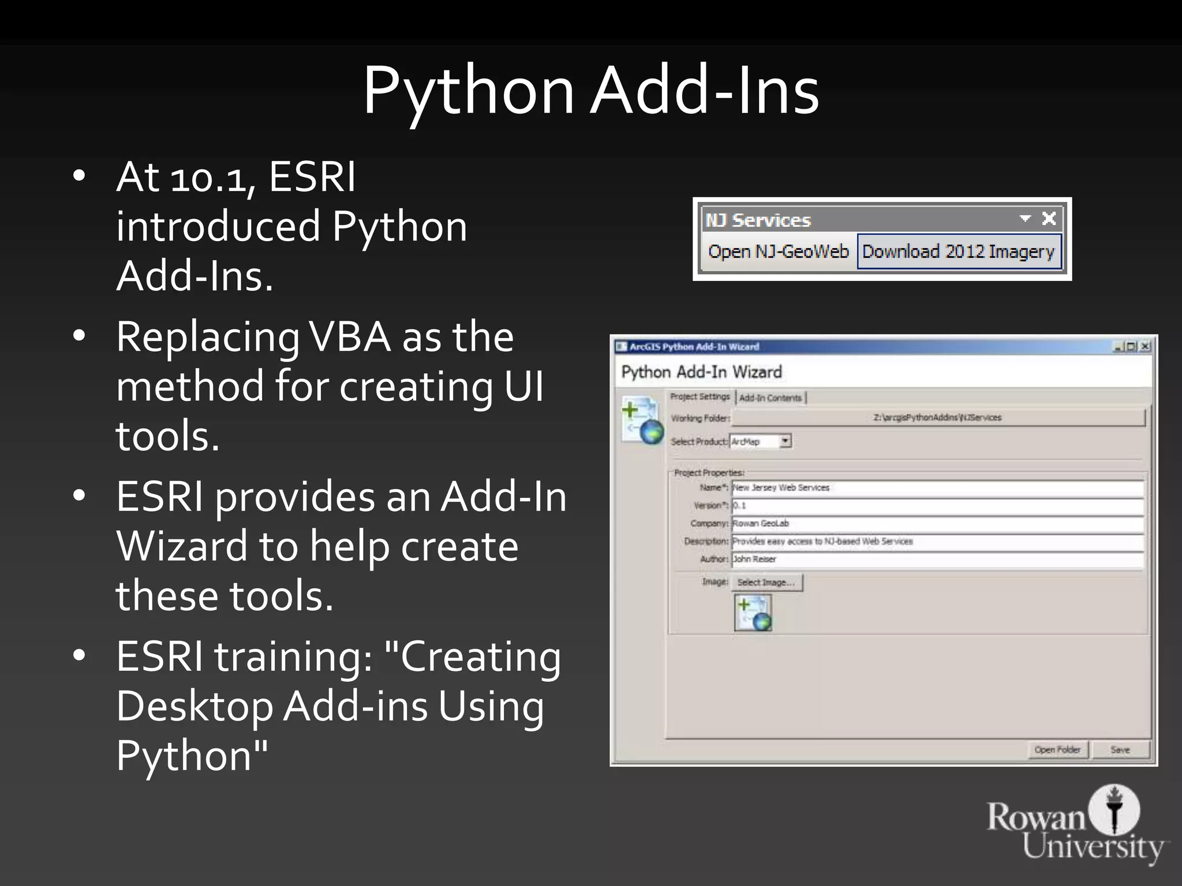Select the Project Settings tab
Viewport: 1182px width, 886px height.
tap(700, 397)
